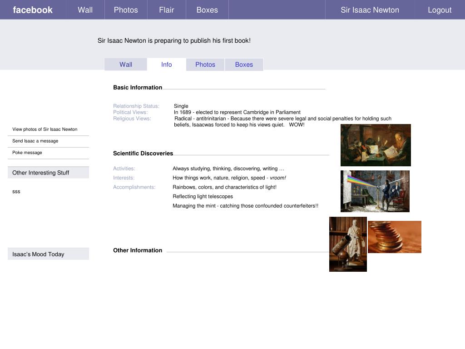Click the Interests label
Screen dimensions: 465x349
coord(124,178)
